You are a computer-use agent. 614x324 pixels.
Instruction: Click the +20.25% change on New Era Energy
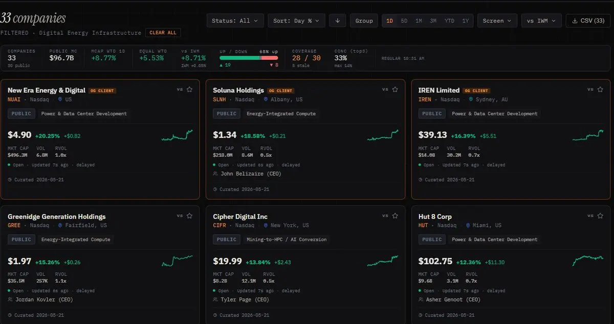click(x=48, y=136)
